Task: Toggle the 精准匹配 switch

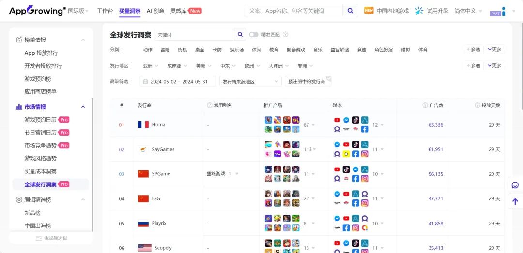Action: [253, 35]
